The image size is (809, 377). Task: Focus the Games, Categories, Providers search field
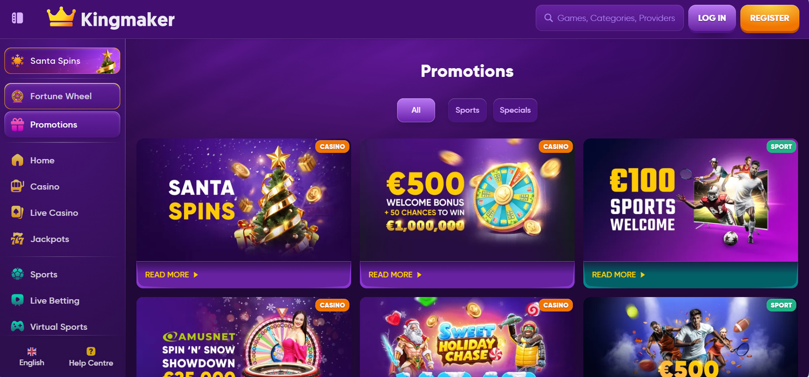coord(610,18)
